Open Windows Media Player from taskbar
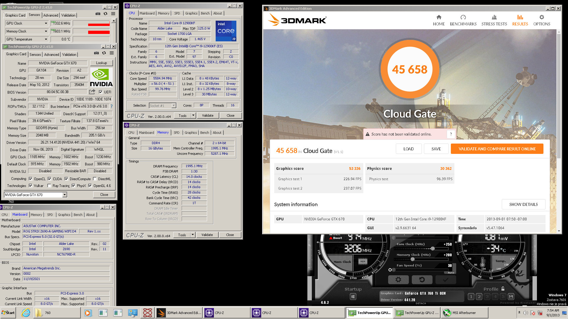The width and height of the screenshot is (568, 319). point(88,313)
